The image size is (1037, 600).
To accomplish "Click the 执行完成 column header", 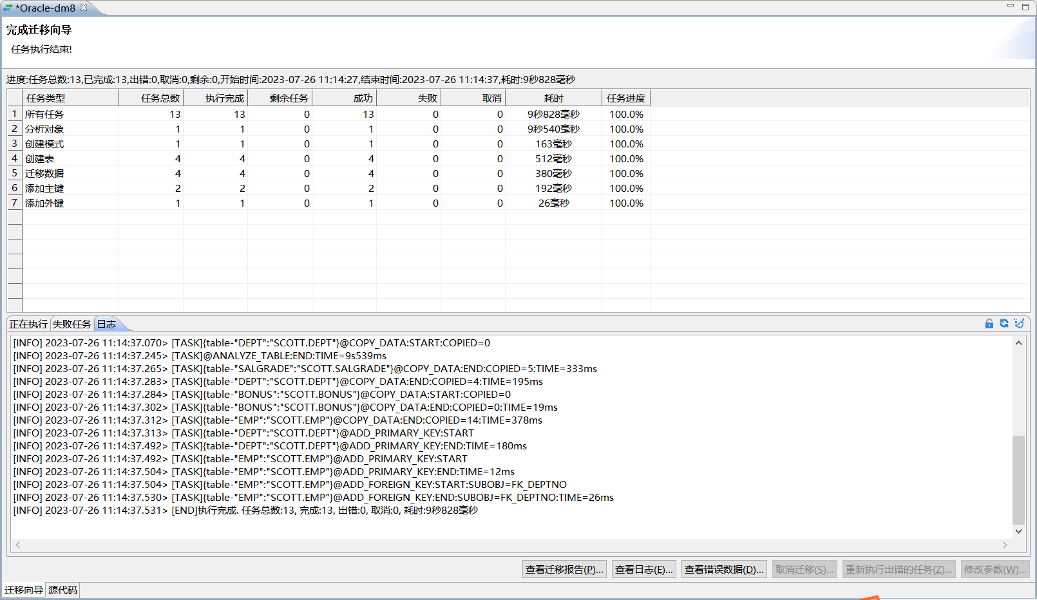I will [216, 98].
